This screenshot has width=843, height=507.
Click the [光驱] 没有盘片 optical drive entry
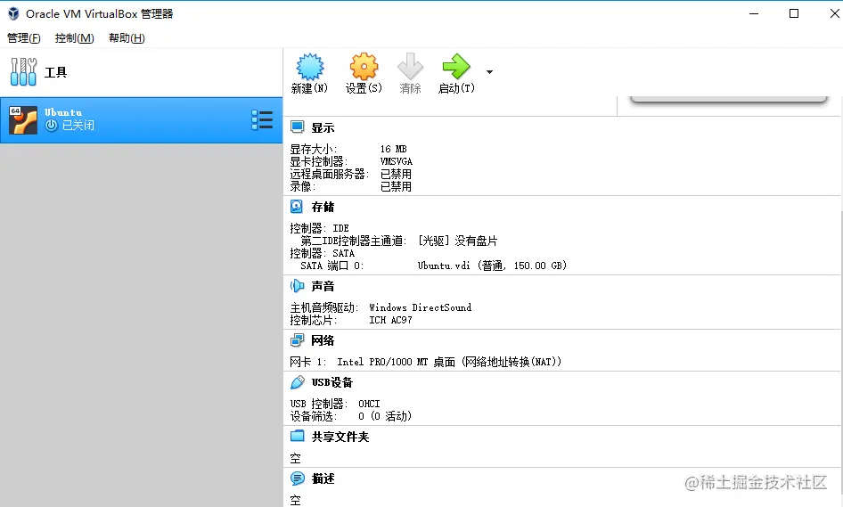457,241
